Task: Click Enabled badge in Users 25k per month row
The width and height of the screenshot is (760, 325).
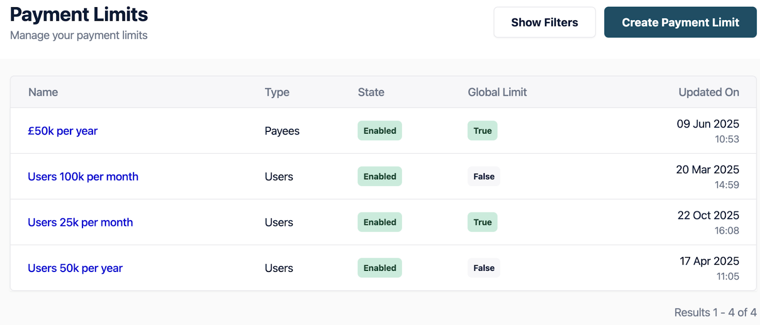Action: click(x=380, y=223)
